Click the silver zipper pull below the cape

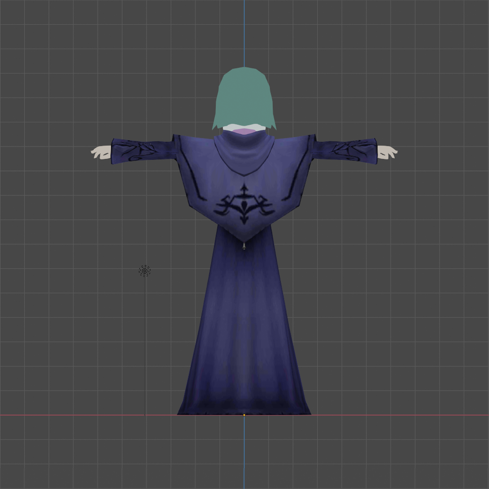(x=244, y=247)
